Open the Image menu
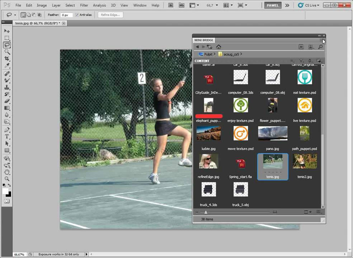 click(42, 5)
